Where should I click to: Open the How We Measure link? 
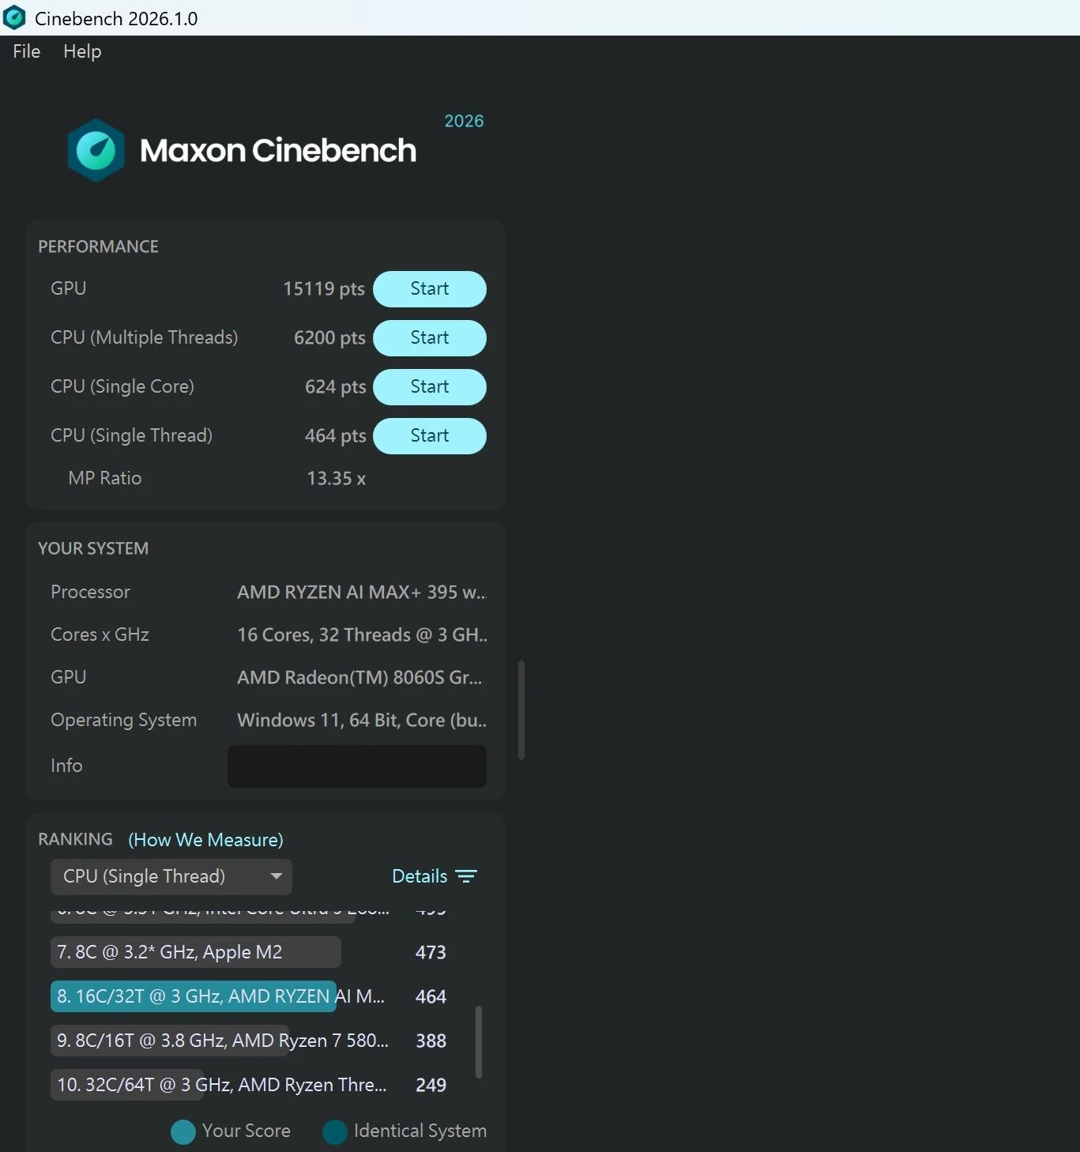(205, 840)
